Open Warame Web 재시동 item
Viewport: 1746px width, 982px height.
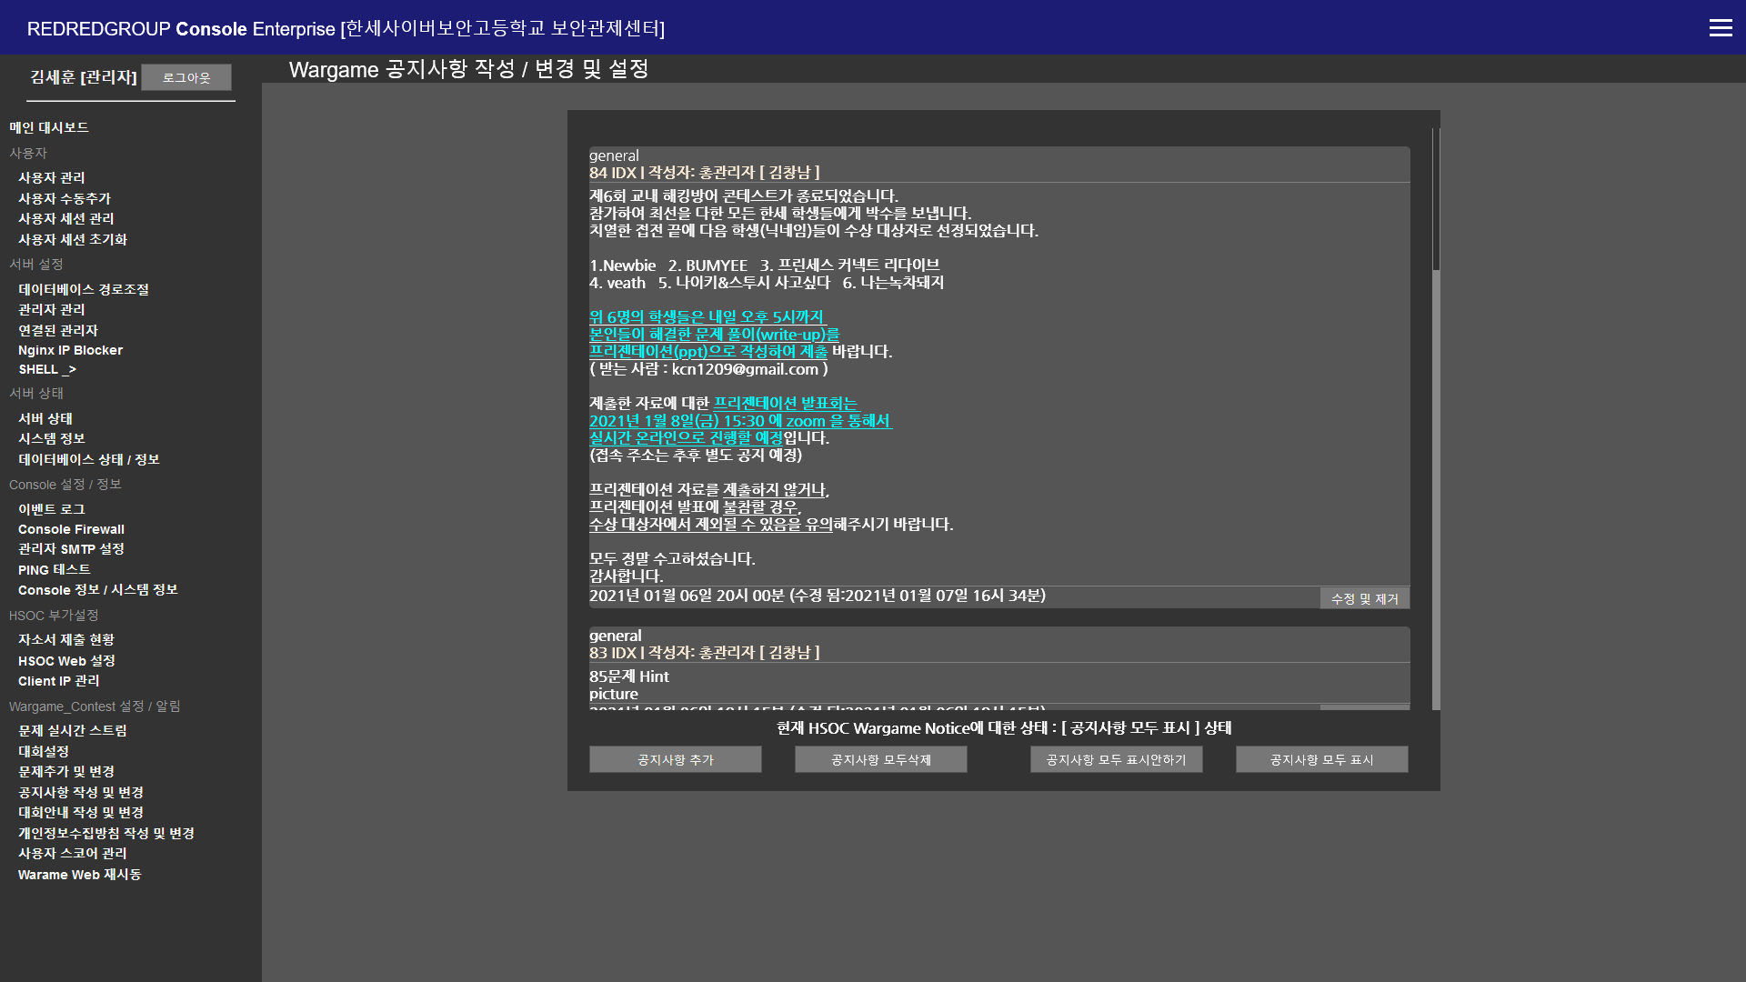click(x=79, y=875)
